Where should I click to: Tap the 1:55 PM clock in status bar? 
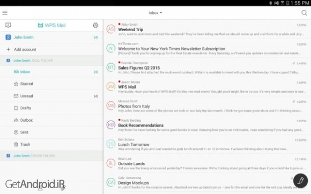coord(300,3)
